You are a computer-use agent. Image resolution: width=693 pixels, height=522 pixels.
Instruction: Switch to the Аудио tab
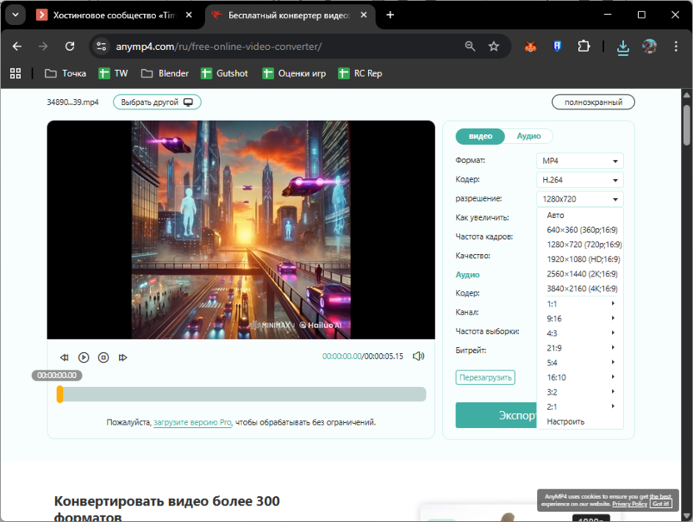[529, 136]
